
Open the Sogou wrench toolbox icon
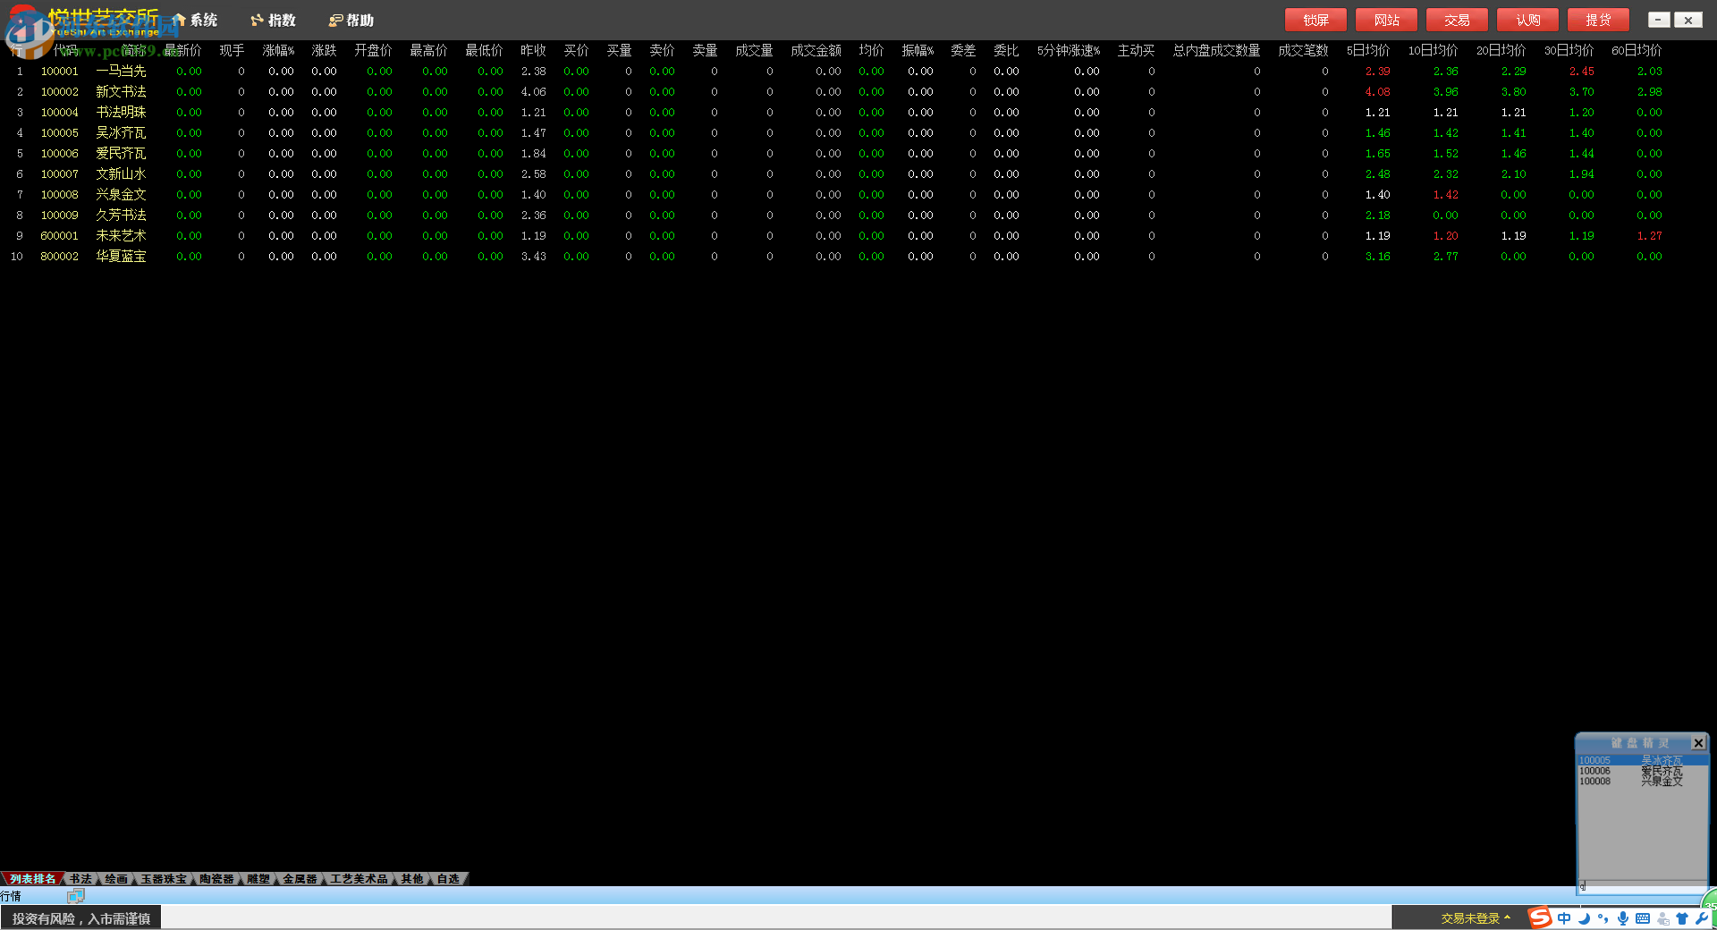tap(1701, 918)
